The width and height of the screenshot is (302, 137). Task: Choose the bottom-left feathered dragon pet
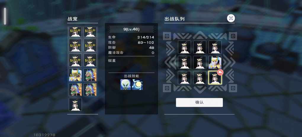click(x=75, y=89)
